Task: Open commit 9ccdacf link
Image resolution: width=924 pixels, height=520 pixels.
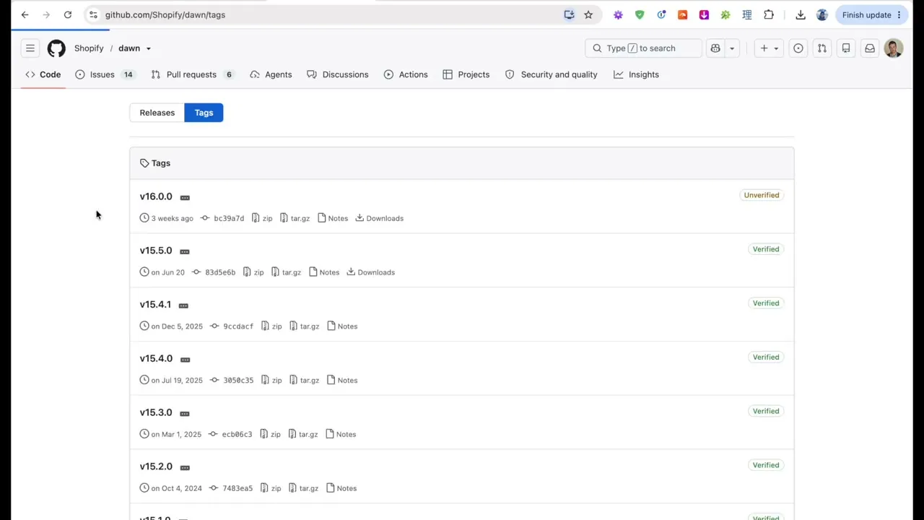Action: pos(232,326)
